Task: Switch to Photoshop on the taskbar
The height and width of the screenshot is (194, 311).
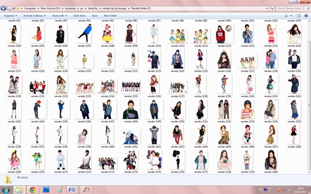Action: coord(46,190)
